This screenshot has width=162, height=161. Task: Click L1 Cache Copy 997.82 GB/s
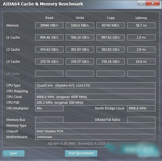(111, 37)
